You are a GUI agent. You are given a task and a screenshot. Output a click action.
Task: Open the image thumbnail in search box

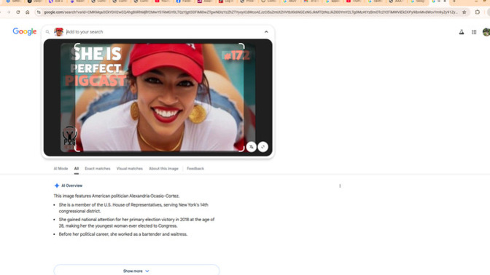click(x=58, y=32)
